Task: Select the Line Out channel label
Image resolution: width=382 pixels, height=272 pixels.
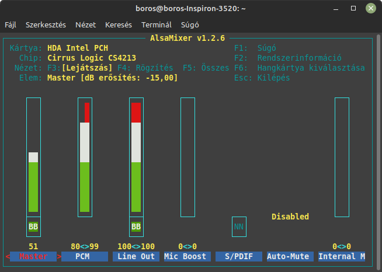Action: click(x=136, y=256)
